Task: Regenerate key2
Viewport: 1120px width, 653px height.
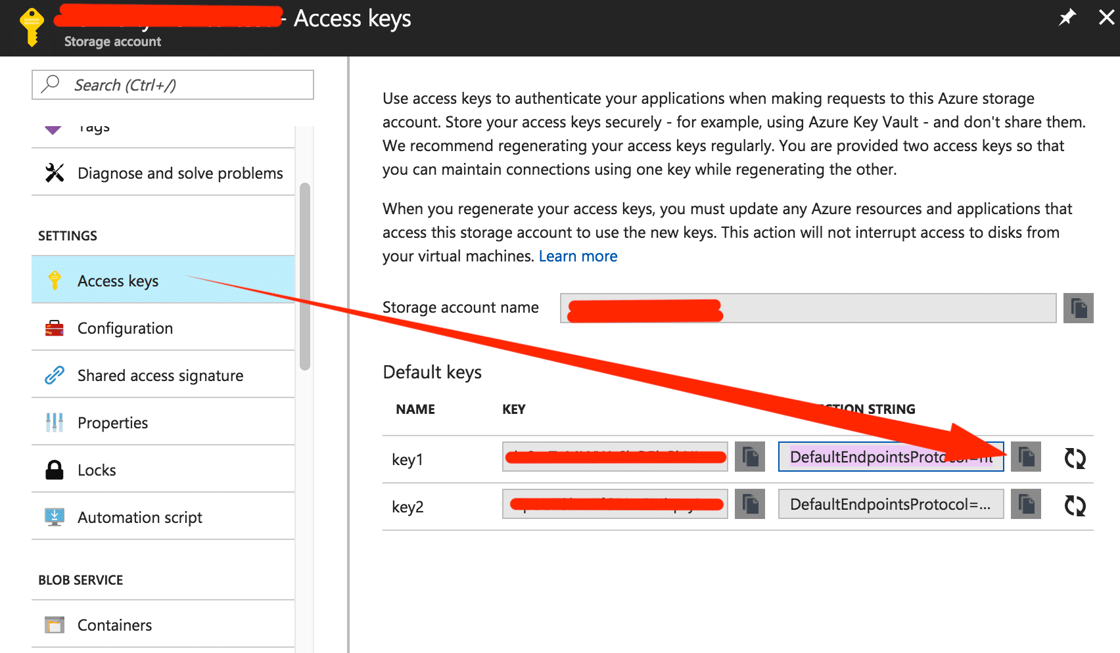Action: point(1075,505)
